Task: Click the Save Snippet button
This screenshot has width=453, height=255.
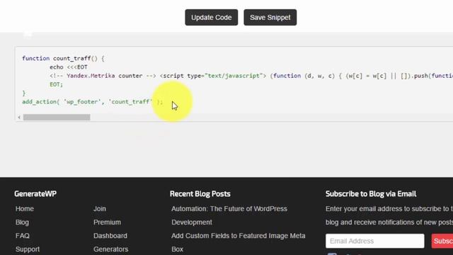Action: pyautogui.click(x=270, y=17)
